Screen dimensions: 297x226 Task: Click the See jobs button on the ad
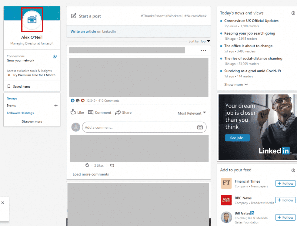[x=237, y=138]
